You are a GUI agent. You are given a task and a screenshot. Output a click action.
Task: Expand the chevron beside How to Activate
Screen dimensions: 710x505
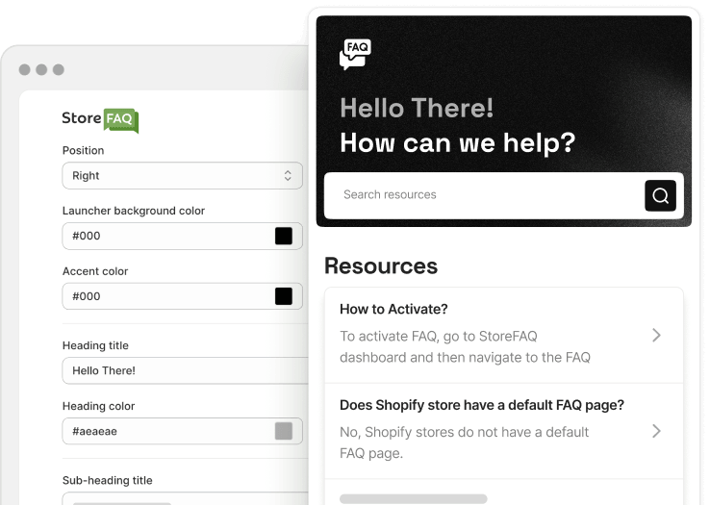pyautogui.click(x=656, y=335)
